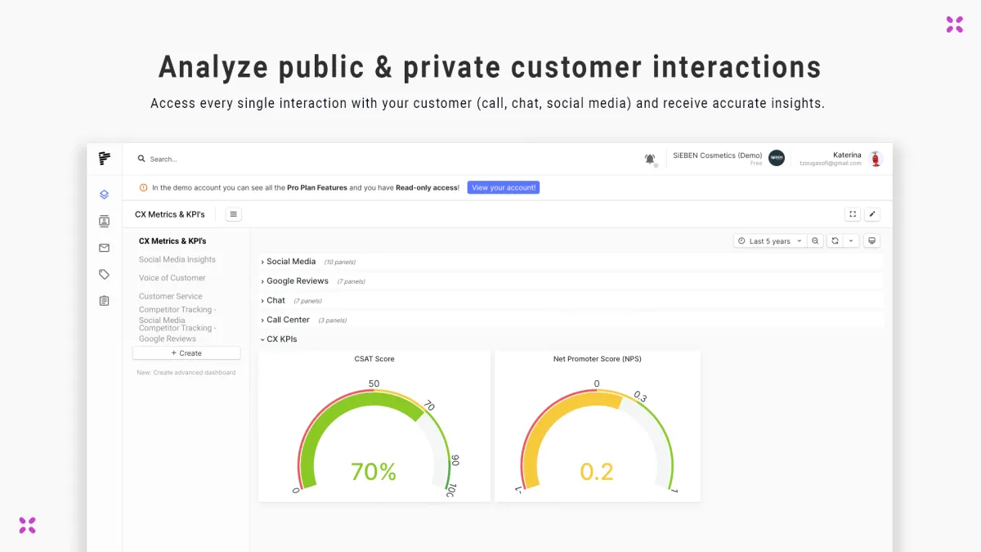Click the SIEBEN Cosmetics account logo
This screenshot has width=981, height=552.
pos(777,159)
